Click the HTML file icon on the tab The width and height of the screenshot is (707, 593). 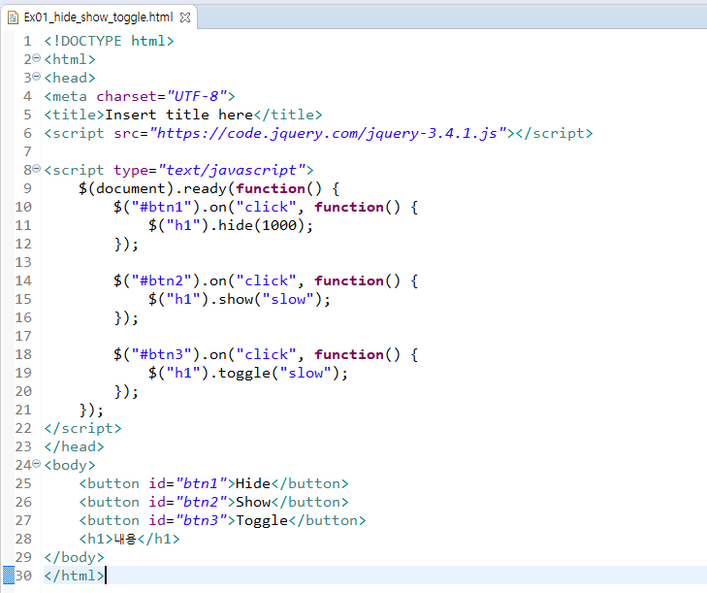[13, 17]
